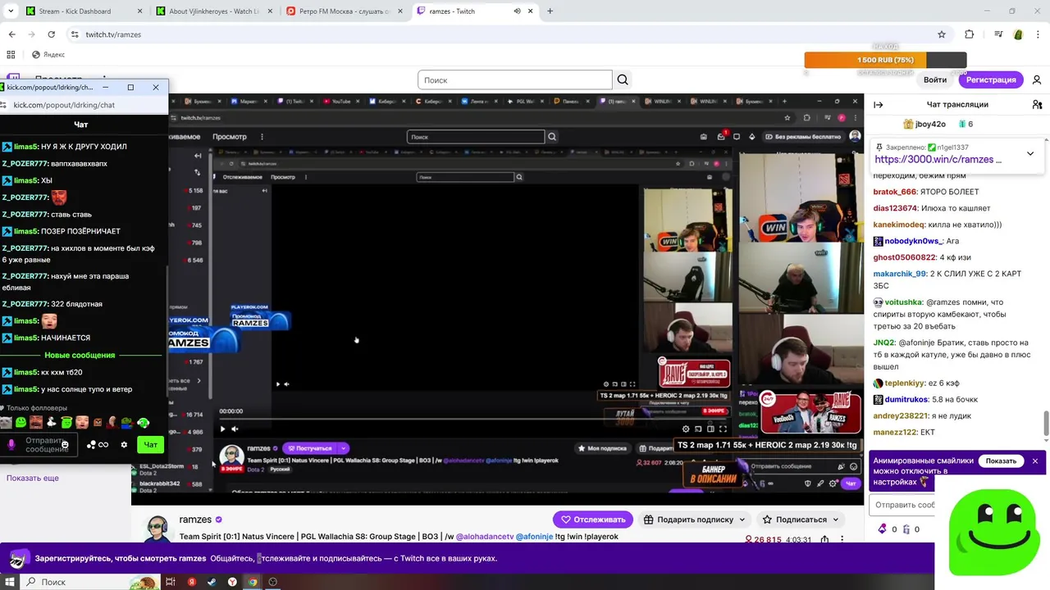This screenshot has width=1050, height=590.
Task: Expand the pinned message chevron
Action: [1030, 153]
